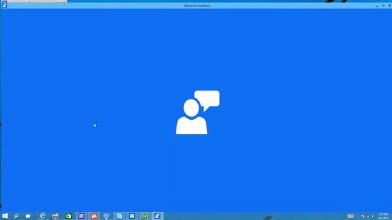
Task: Open File Explorer from taskbar
Action: [55, 216]
